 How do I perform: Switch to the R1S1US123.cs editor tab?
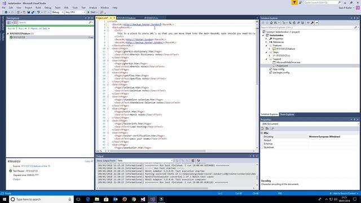(152, 18)
